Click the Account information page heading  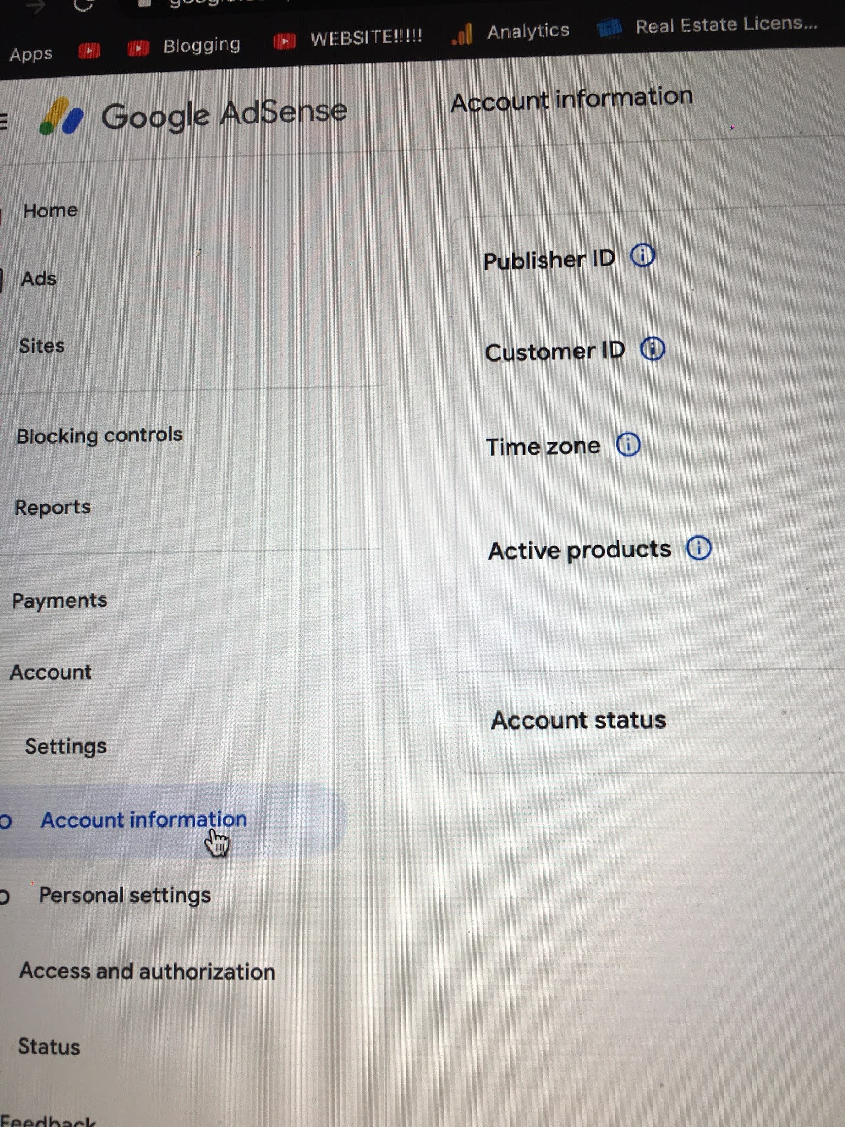click(572, 100)
